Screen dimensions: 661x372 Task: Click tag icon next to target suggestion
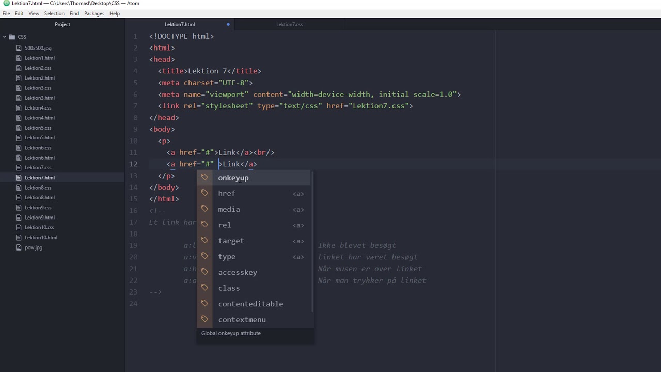[x=205, y=240]
